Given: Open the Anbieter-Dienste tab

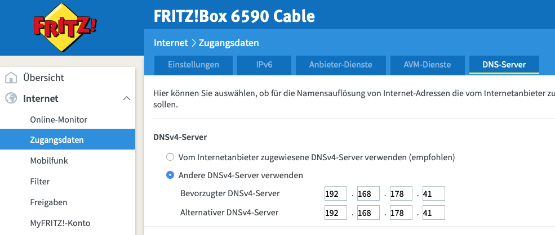Looking at the screenshot, I should (340, 65).
